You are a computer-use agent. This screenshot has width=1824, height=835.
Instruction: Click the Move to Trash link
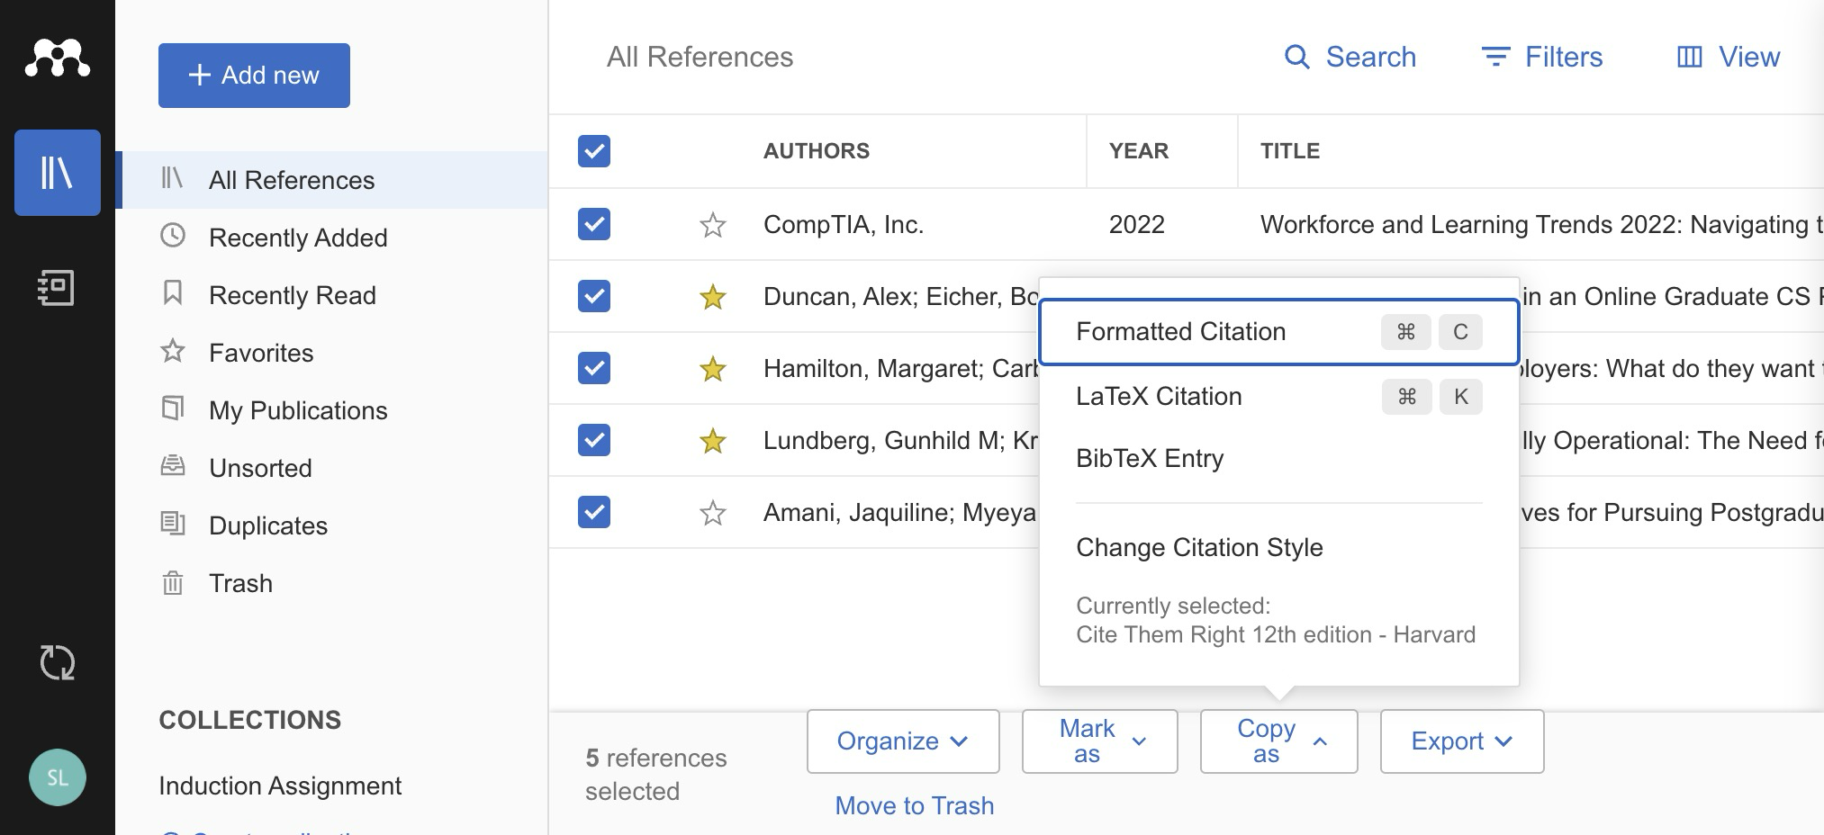point(914,805)
